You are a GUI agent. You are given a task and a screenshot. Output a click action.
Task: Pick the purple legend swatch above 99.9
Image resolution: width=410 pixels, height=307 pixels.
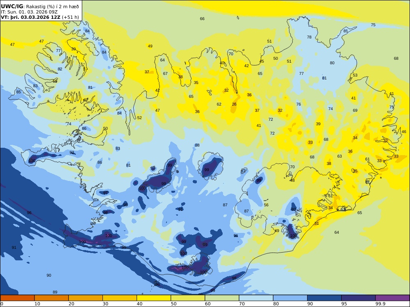point(393,298)
